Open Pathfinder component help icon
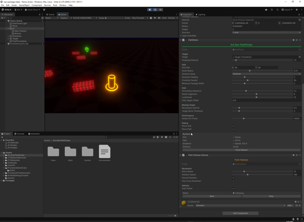 coord(293,40)
